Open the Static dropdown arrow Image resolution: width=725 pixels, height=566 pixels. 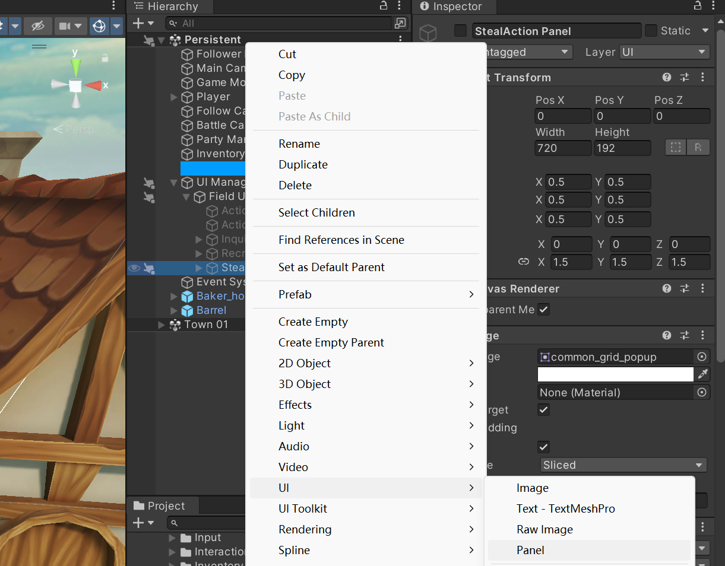point(705,31)
